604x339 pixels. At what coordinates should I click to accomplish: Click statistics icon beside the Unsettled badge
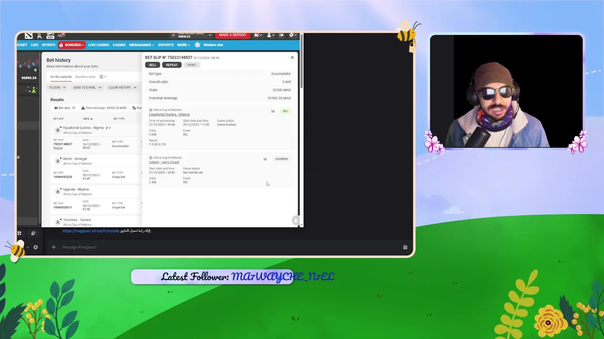pos(265,159)
